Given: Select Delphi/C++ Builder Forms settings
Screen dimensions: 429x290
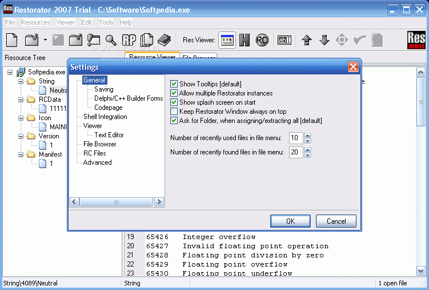Looking at the screenshot, I should point(129,98).
